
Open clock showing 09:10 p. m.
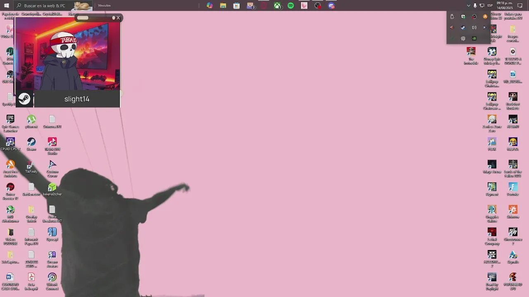[504, 5]
